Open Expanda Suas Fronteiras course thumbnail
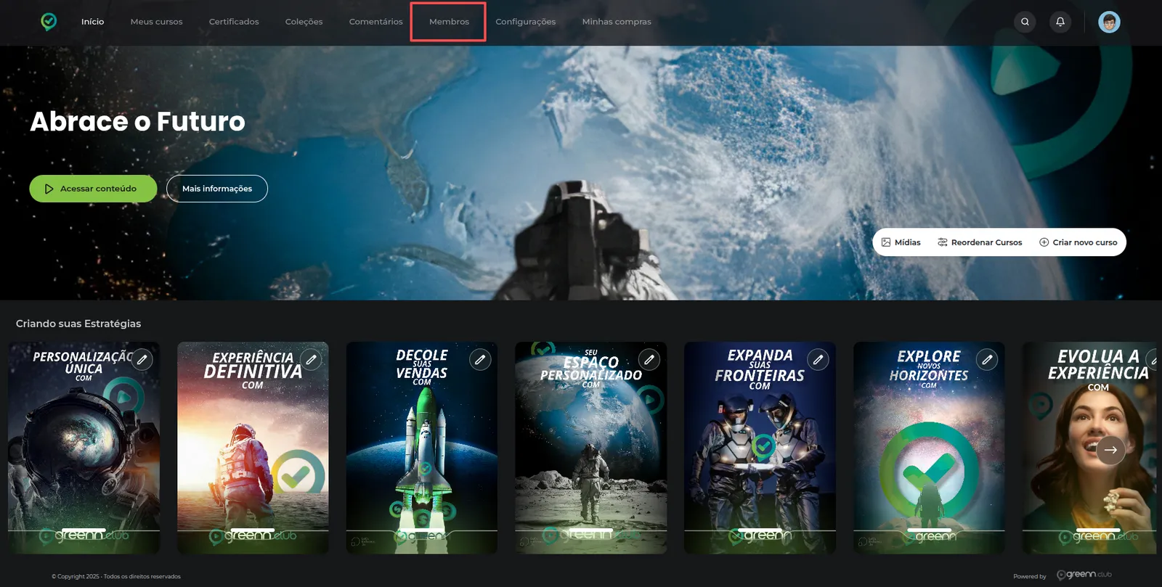This screenshot has width=1162, height=587. pos(760,448)
